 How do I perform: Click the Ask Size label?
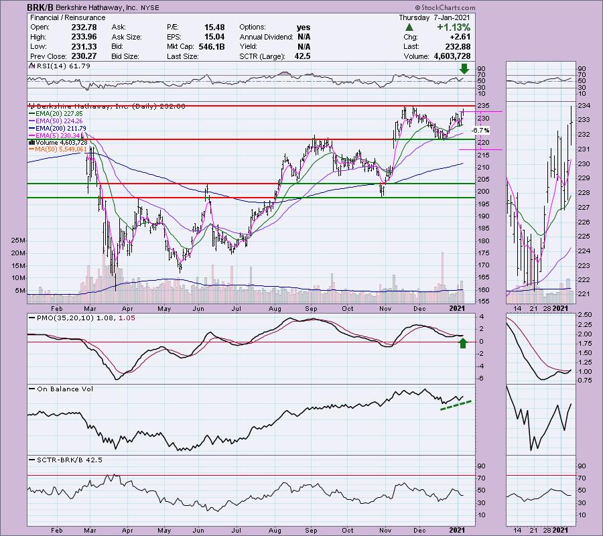(x=127, y=37)
